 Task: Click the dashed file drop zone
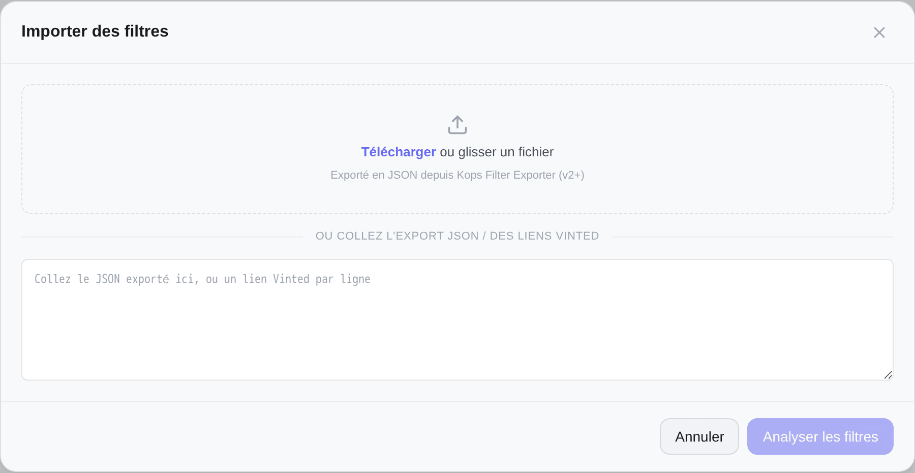457,149
